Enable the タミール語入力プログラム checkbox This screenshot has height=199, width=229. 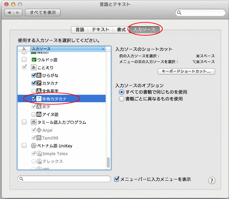(x=24, y=122)
